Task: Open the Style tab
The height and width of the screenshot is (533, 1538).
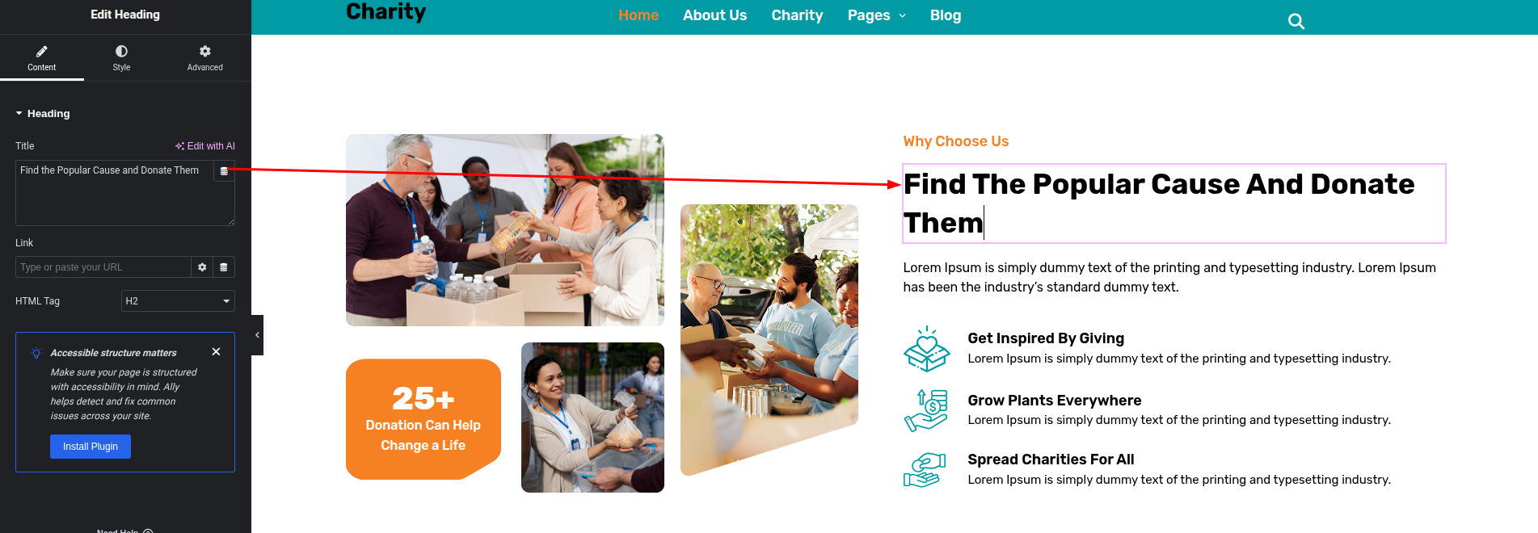Action: 121,57
